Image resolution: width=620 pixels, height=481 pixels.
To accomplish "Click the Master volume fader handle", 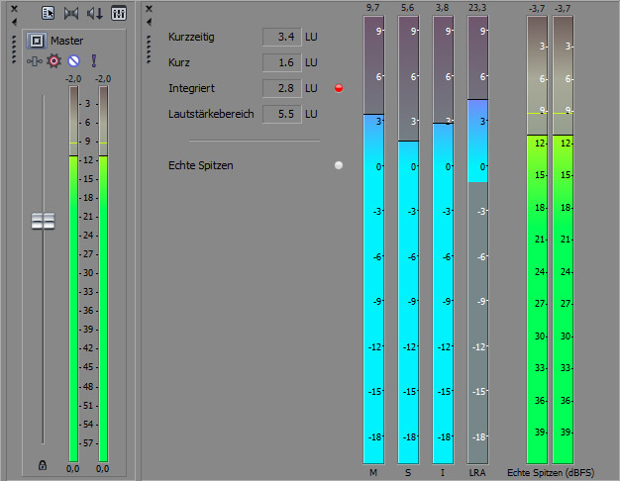I will 43,221.
